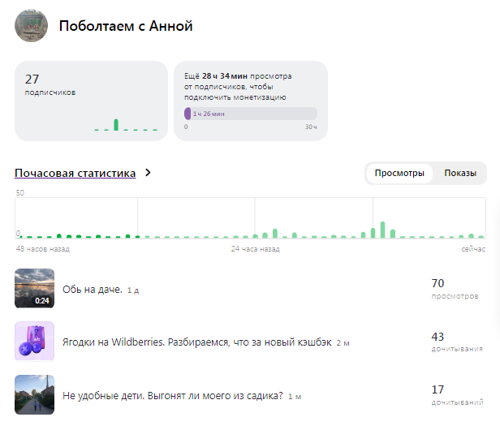Switch to the Показы tab
Image resolution: width=500 pixels, height=443 pixels.
coord(460,173)
